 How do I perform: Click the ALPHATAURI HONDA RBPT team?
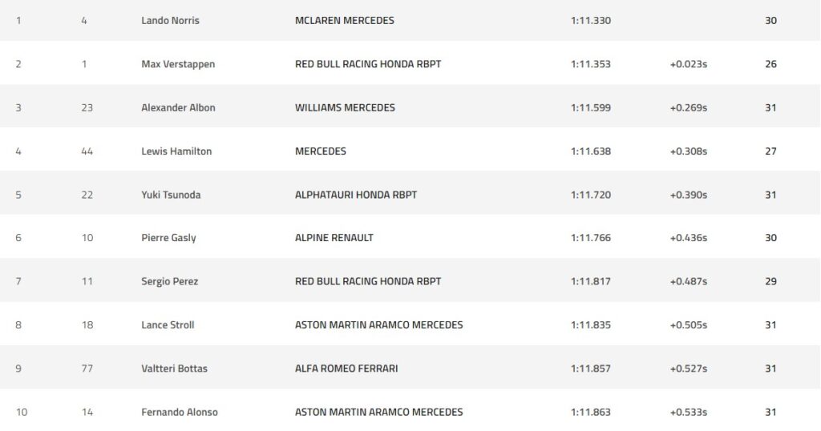point(356,195)
